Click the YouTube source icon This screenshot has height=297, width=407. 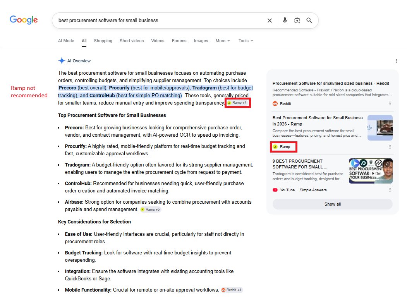tap(275, 190)
